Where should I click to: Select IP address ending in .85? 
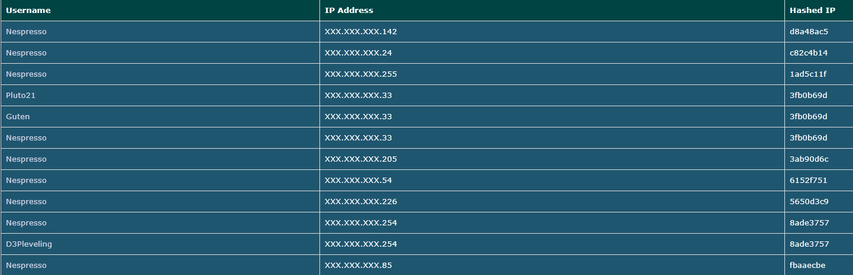point(358,266)
